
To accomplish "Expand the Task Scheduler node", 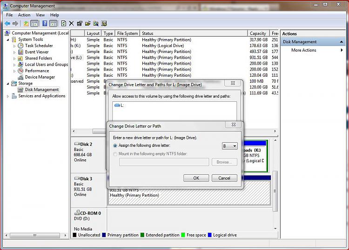I will [14, 46].
